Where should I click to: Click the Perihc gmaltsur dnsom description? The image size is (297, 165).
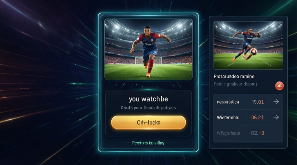[x=235, y=84]
